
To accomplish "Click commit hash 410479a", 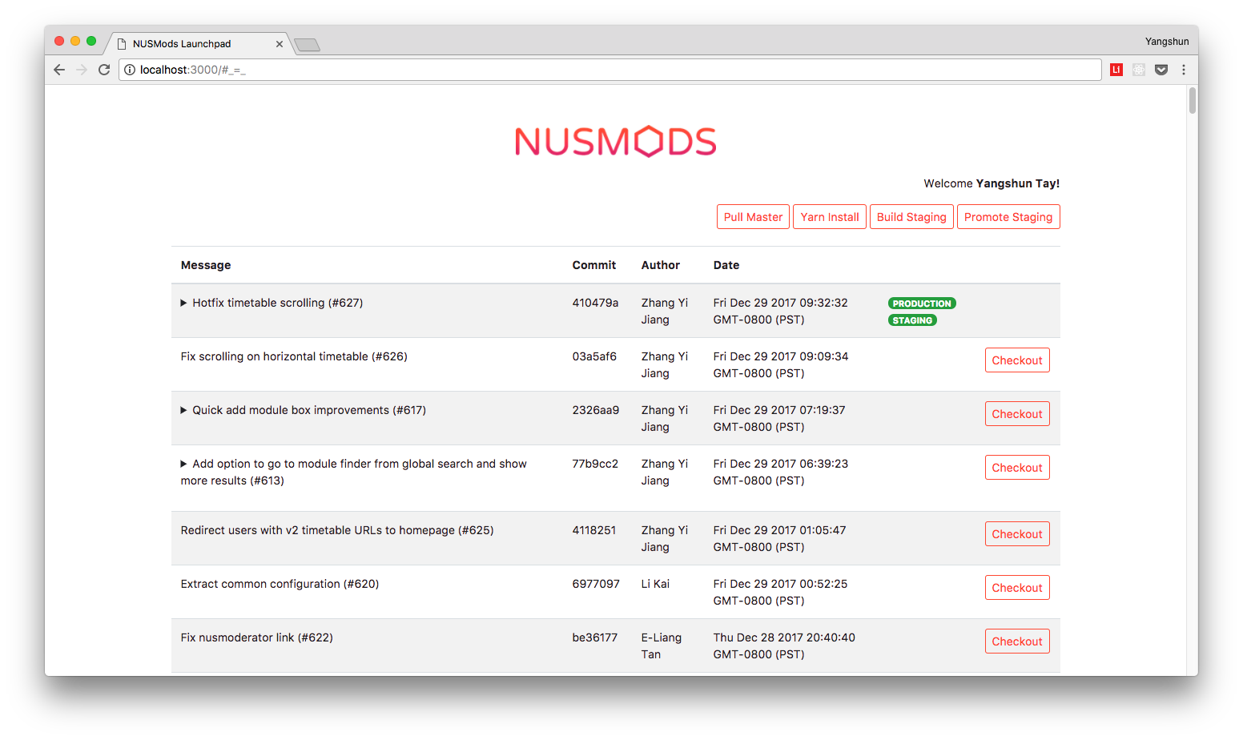I will pos(595,303).
